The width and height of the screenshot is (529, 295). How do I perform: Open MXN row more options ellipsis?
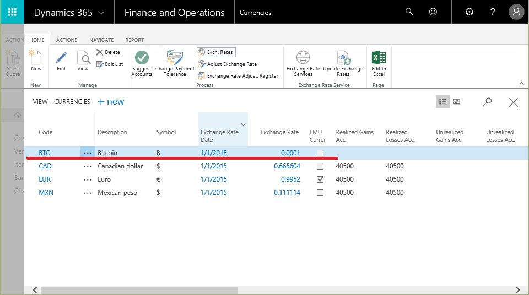click(88, 193)
